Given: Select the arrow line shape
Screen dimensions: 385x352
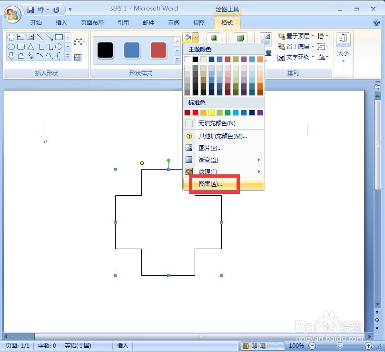Looking at the screenshot, I should 49,37.
